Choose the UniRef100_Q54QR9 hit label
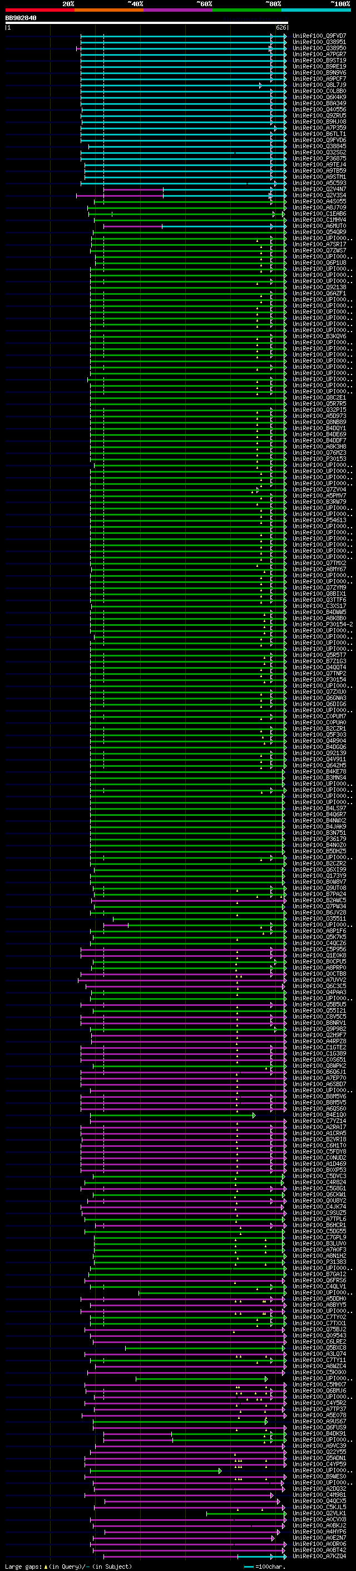The image size is (356, 1571). [319, 232]
